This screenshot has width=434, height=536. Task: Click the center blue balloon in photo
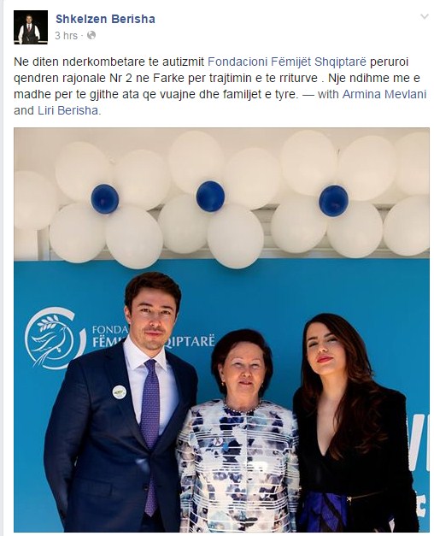(x=210, y=197)
